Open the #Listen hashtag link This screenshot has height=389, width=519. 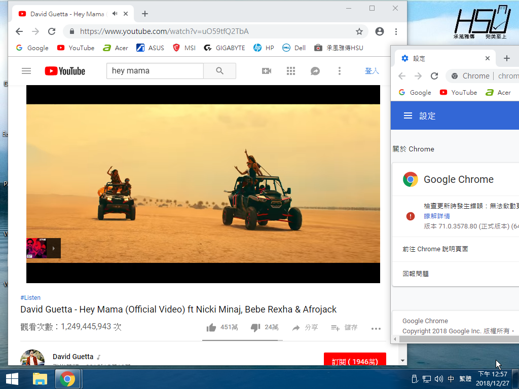[x=30, y=298]
